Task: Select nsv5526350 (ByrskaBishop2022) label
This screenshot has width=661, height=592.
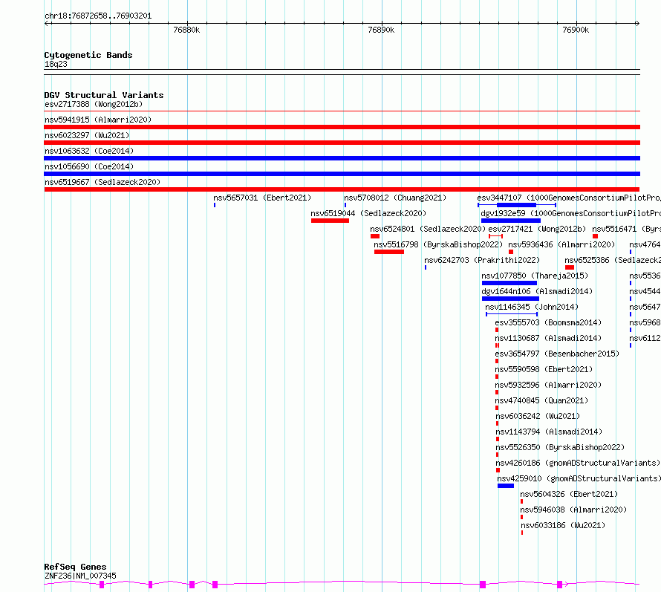Action: (560, 447)
